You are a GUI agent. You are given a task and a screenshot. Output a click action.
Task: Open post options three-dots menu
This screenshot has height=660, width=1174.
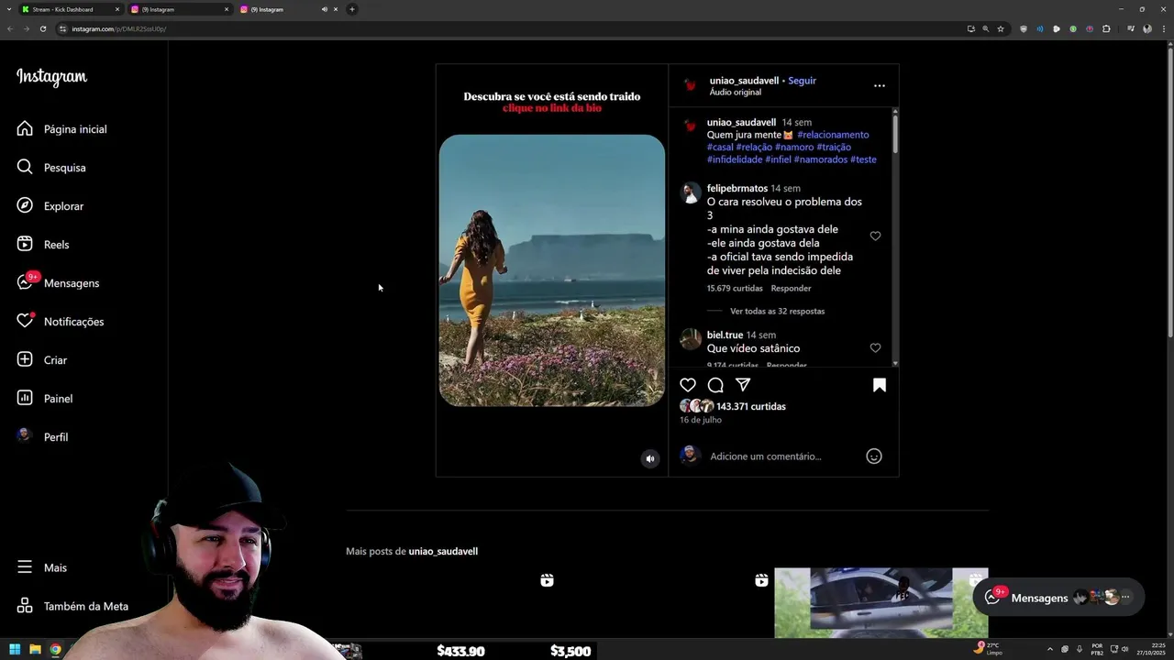[880, 85]
